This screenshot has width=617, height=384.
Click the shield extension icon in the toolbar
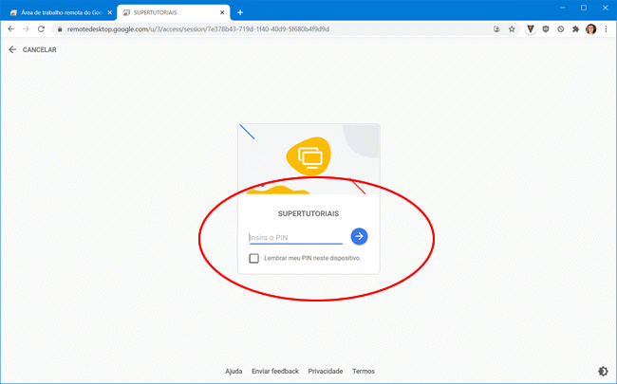545,29
